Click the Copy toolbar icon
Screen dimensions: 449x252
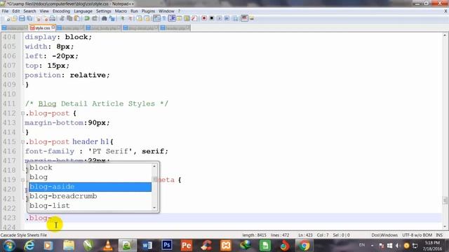(x=69, y=19)
